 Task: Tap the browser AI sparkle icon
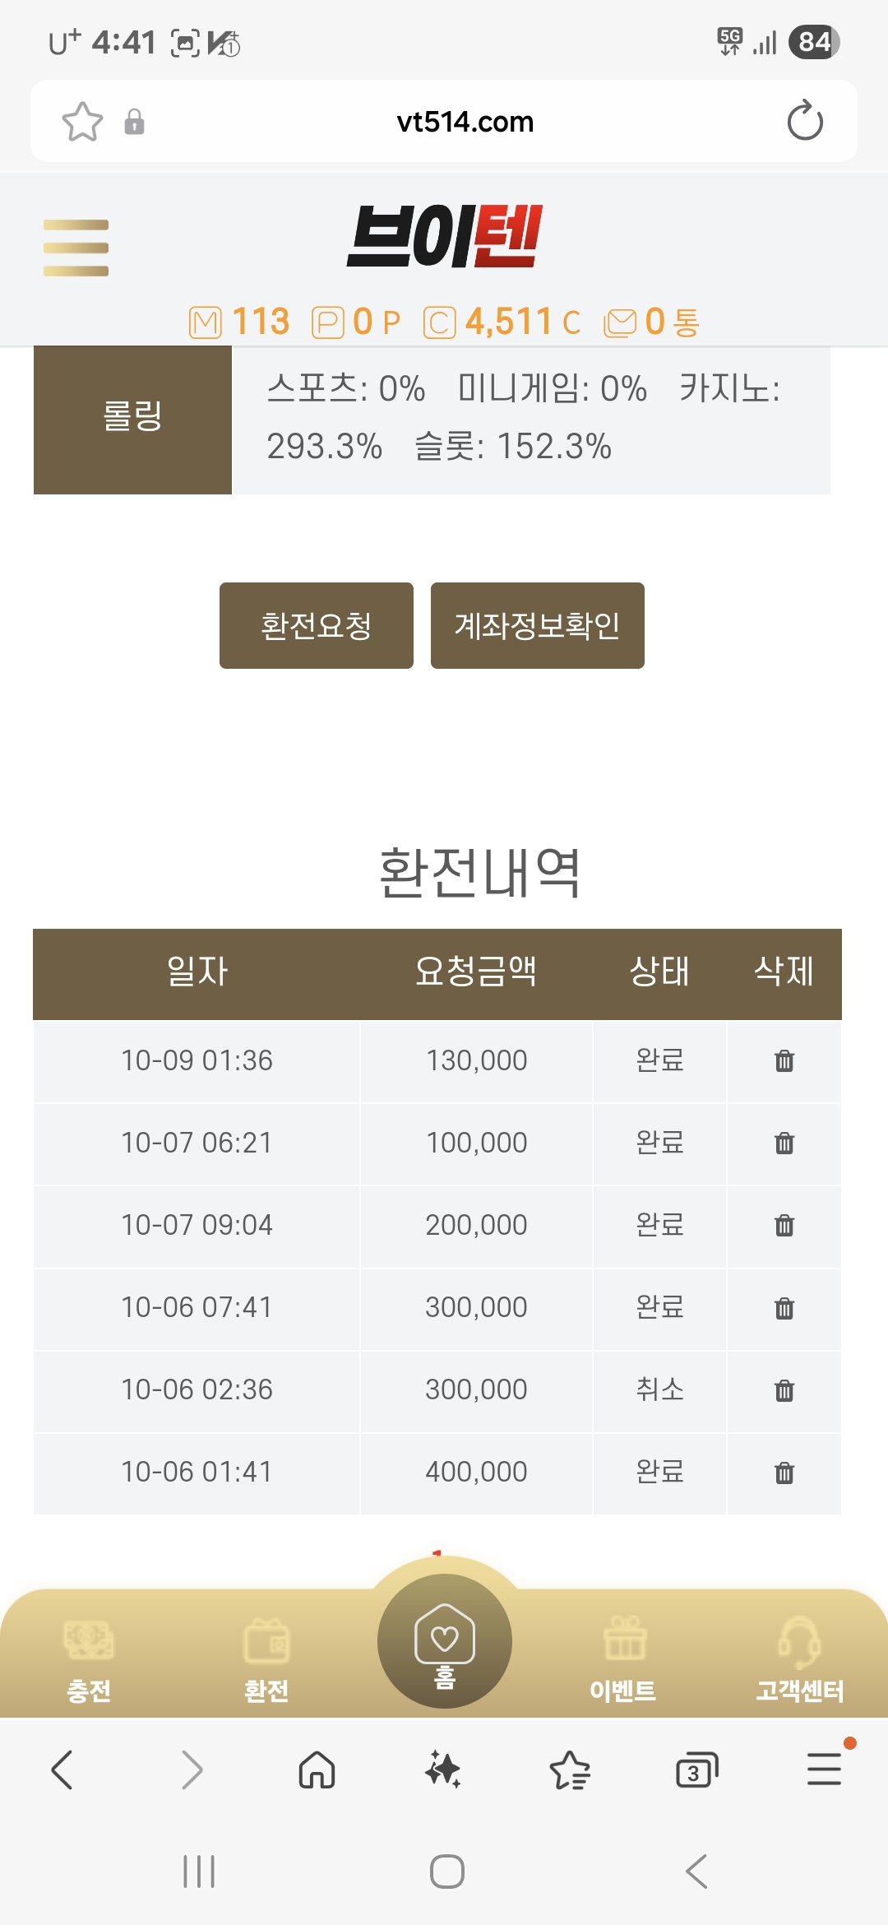[x=443, y=1770]
